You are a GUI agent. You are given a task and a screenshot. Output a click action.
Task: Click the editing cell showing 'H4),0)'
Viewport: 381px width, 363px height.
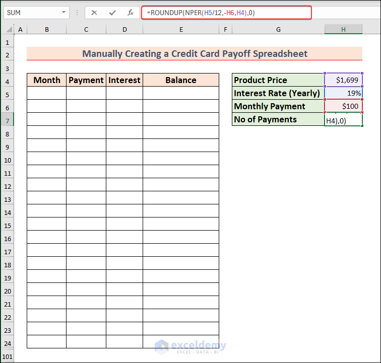(343, 119)
